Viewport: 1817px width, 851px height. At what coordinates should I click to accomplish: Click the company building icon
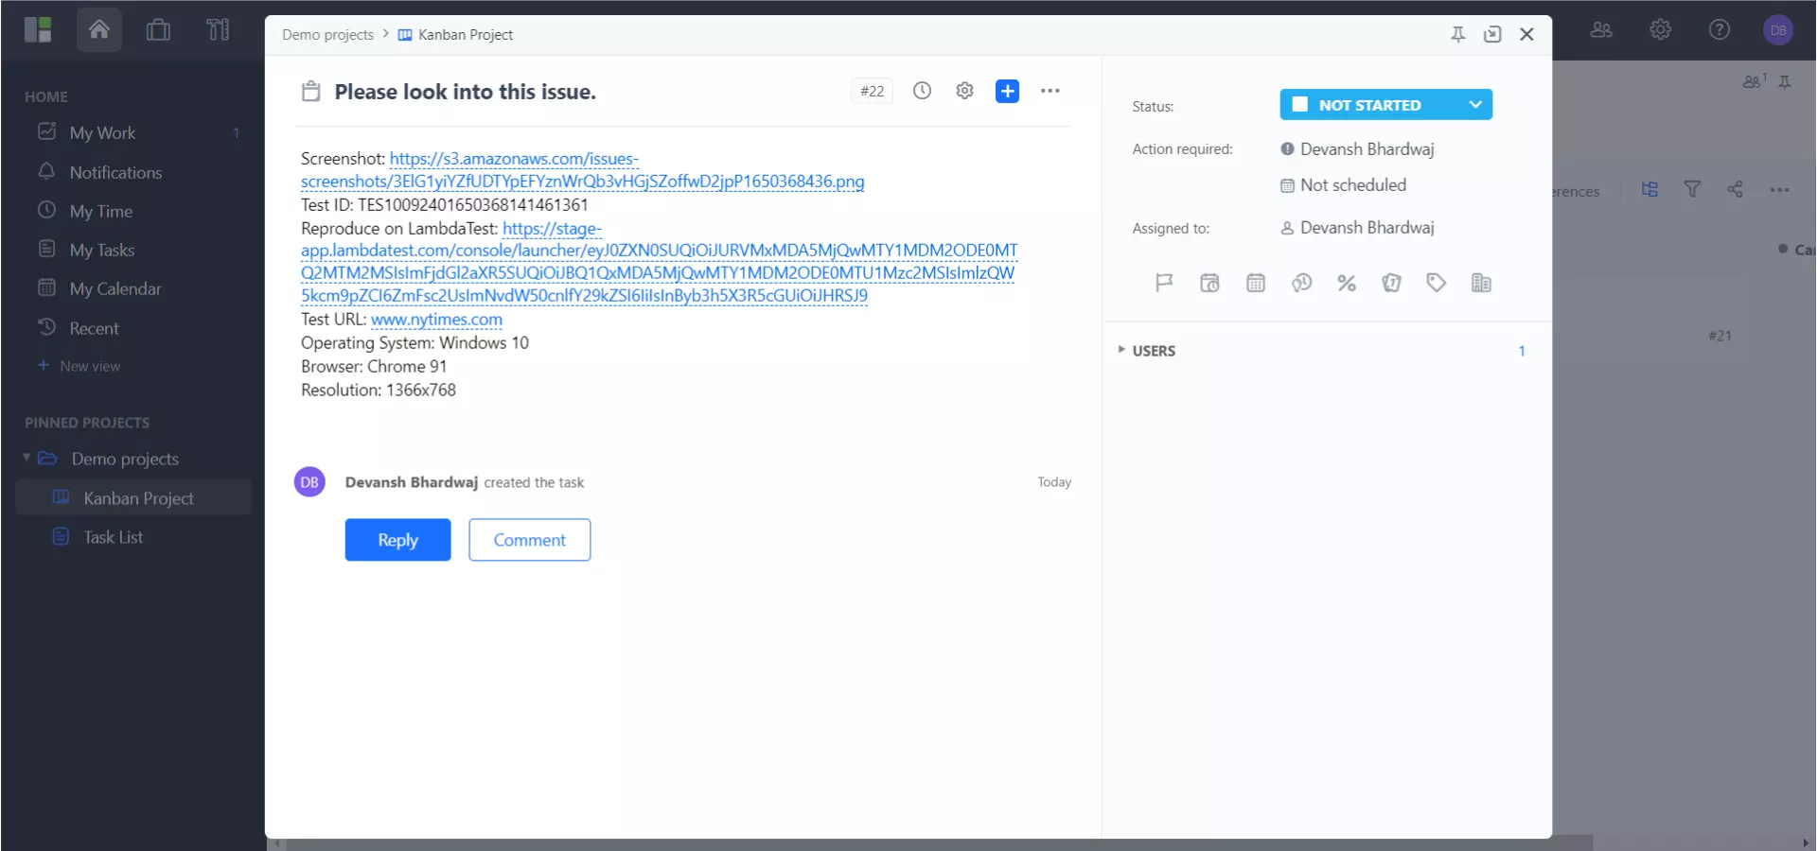pos(1481,283)
